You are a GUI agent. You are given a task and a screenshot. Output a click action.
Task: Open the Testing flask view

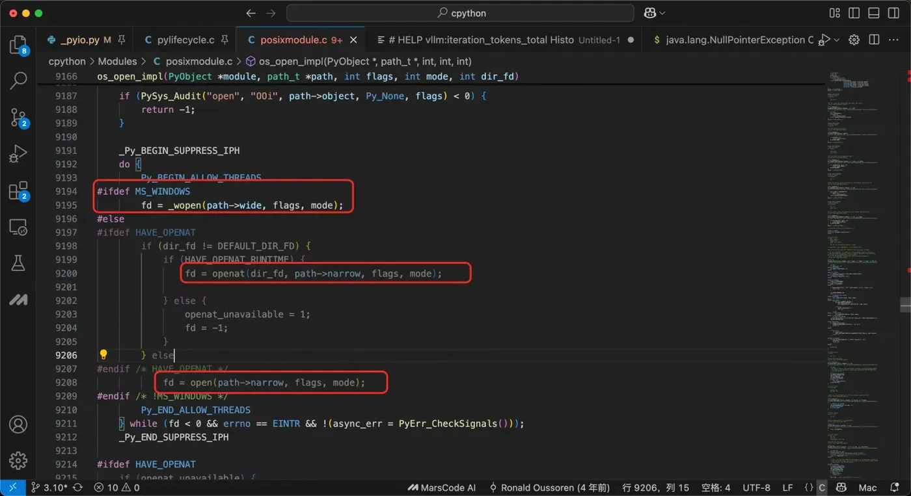click(18, 263)
